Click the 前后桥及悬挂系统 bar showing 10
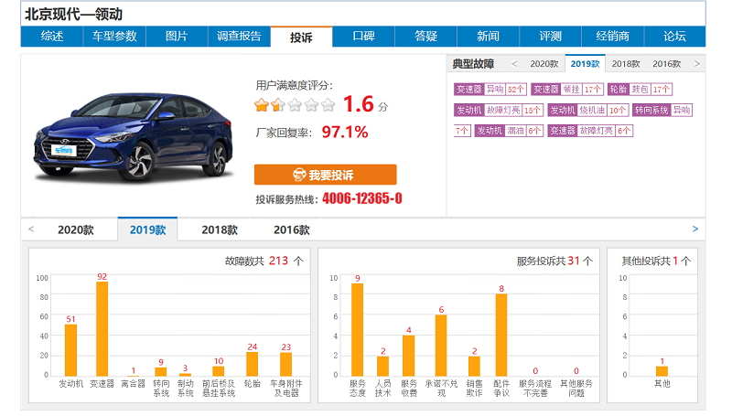 tap(219, 371)
